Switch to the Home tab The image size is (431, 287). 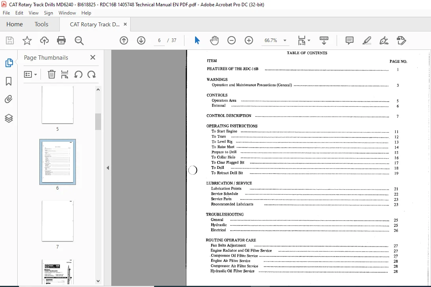(x=15, y=24)
